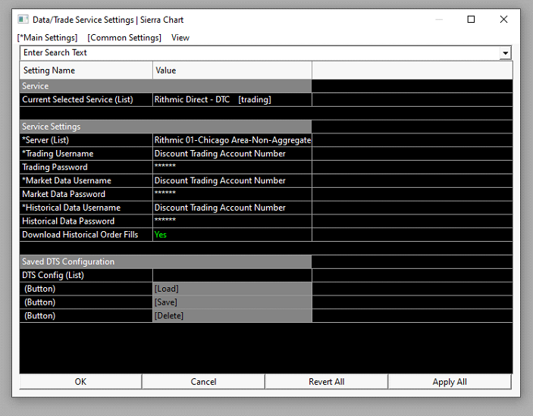Confirm settings with the OK button
Image resolution: width=533 pixels, height=416 pixels.
(80, 382)
